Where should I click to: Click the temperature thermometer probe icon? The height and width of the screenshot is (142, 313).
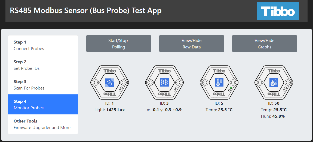click(219, 82)
